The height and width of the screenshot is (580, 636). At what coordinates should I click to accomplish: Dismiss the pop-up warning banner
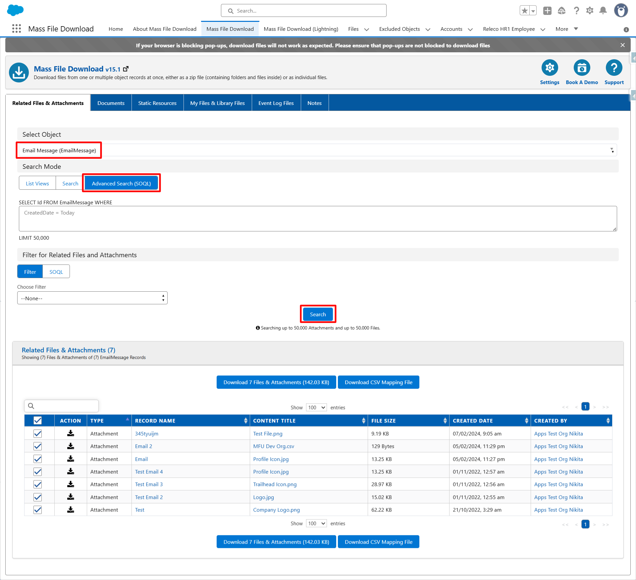(x=623, y=45)
